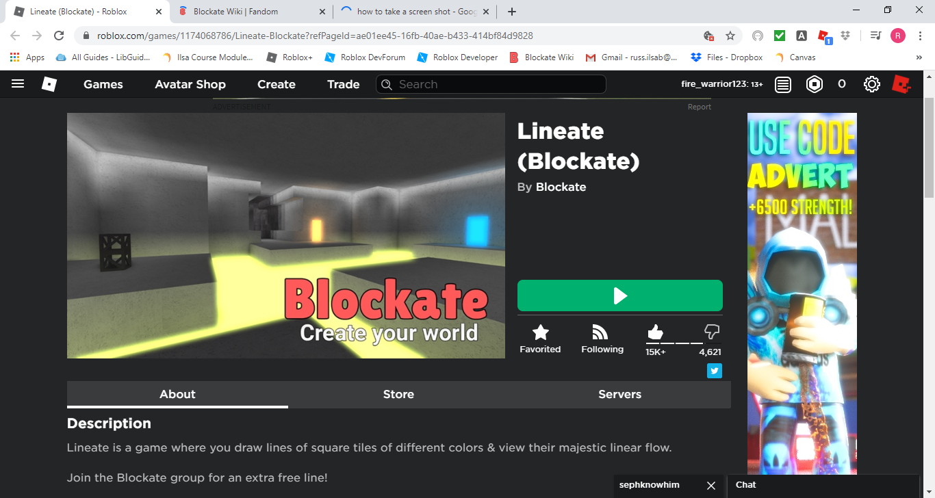Open the Ilsa Course Module bookmark
Viewport: 935px width, 498px height.
point(207,57)
